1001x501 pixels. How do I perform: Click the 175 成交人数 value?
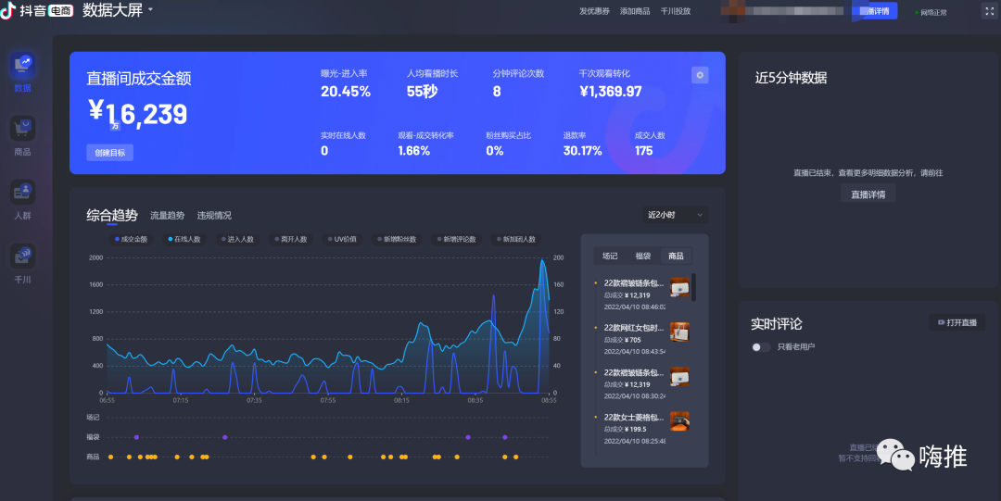tap(643, 151)
